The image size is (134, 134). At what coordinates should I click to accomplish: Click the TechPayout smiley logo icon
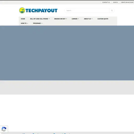pyautogui.click(x=22, y=10)
